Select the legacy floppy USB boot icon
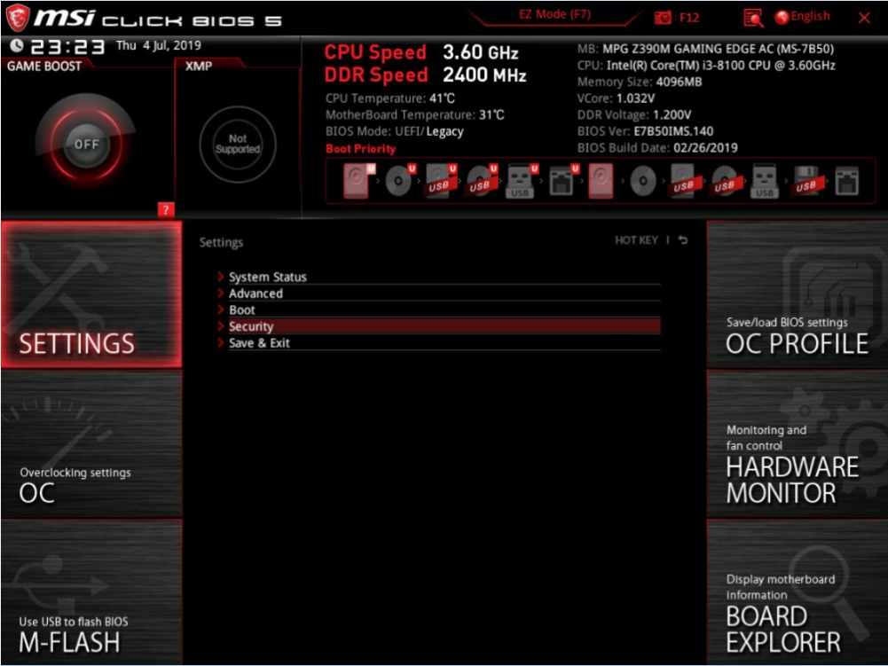Screen dimensions: 888x666 (x=805, y=183)
